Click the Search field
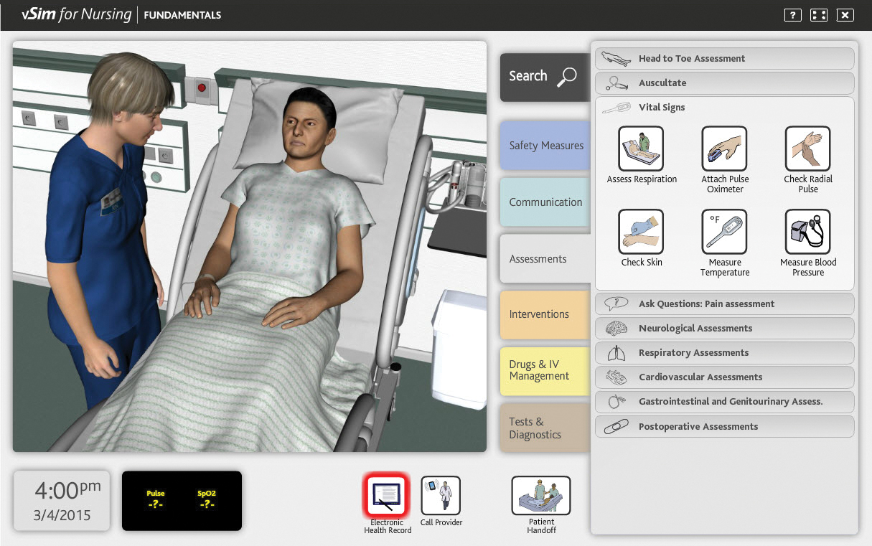This screenshot has height=546, width=872. [x=544, y=75]
